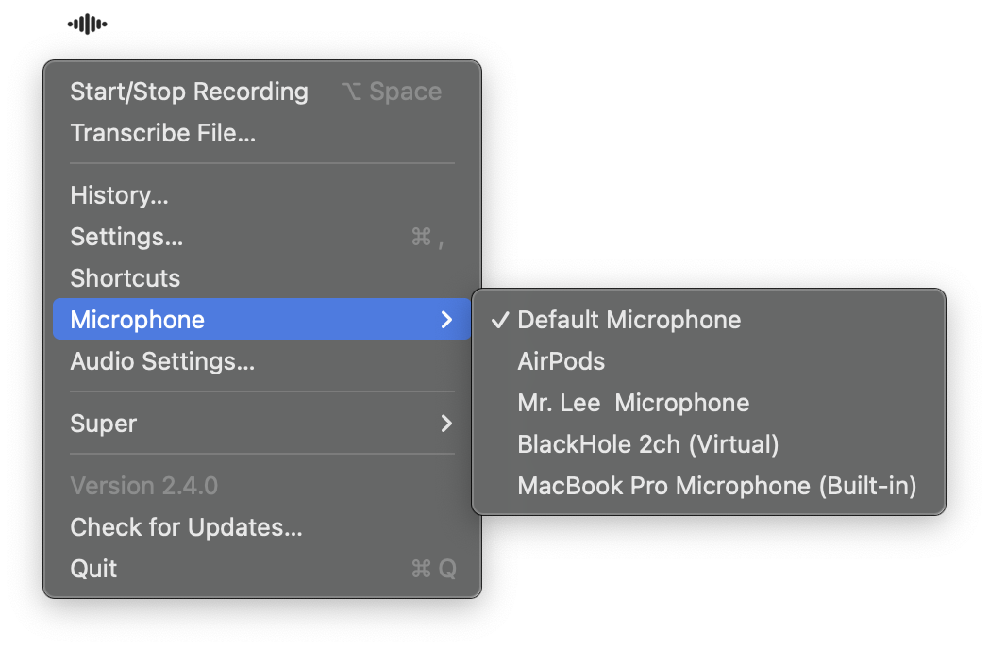Open Transcribe File dialog
The image size is (989, 649).
(x=163, y=133)
